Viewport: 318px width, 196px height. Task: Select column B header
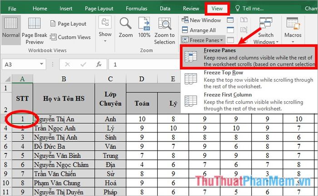[x=64, y=79]
